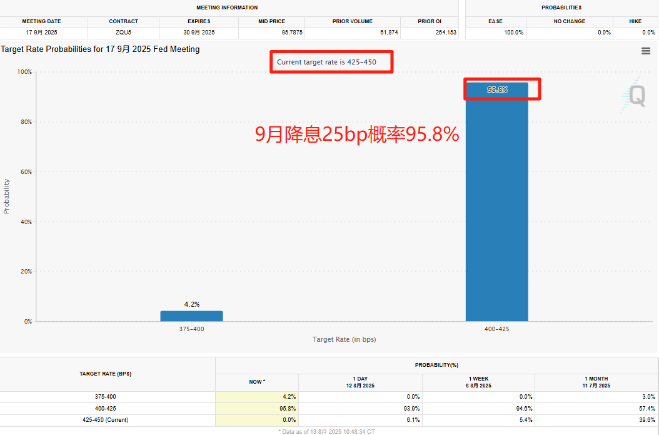Image resolution: width=659 pixels, height=435 pixels.
Task: Select the 1 DAY value 6.1%
Action: (413, 420)
